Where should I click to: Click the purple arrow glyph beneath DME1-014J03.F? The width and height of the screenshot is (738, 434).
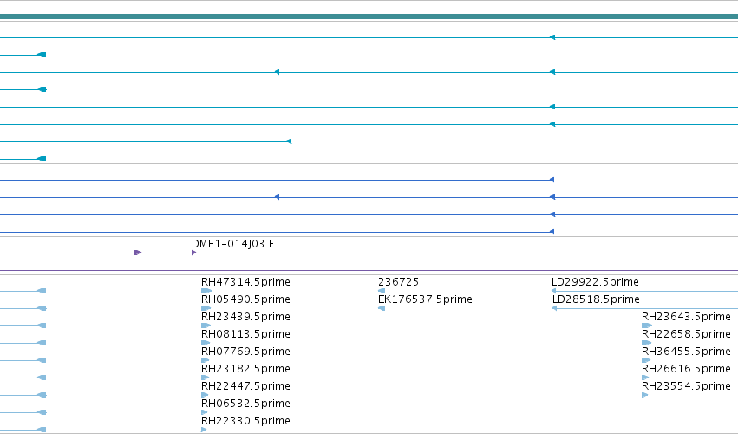point(194,253)
